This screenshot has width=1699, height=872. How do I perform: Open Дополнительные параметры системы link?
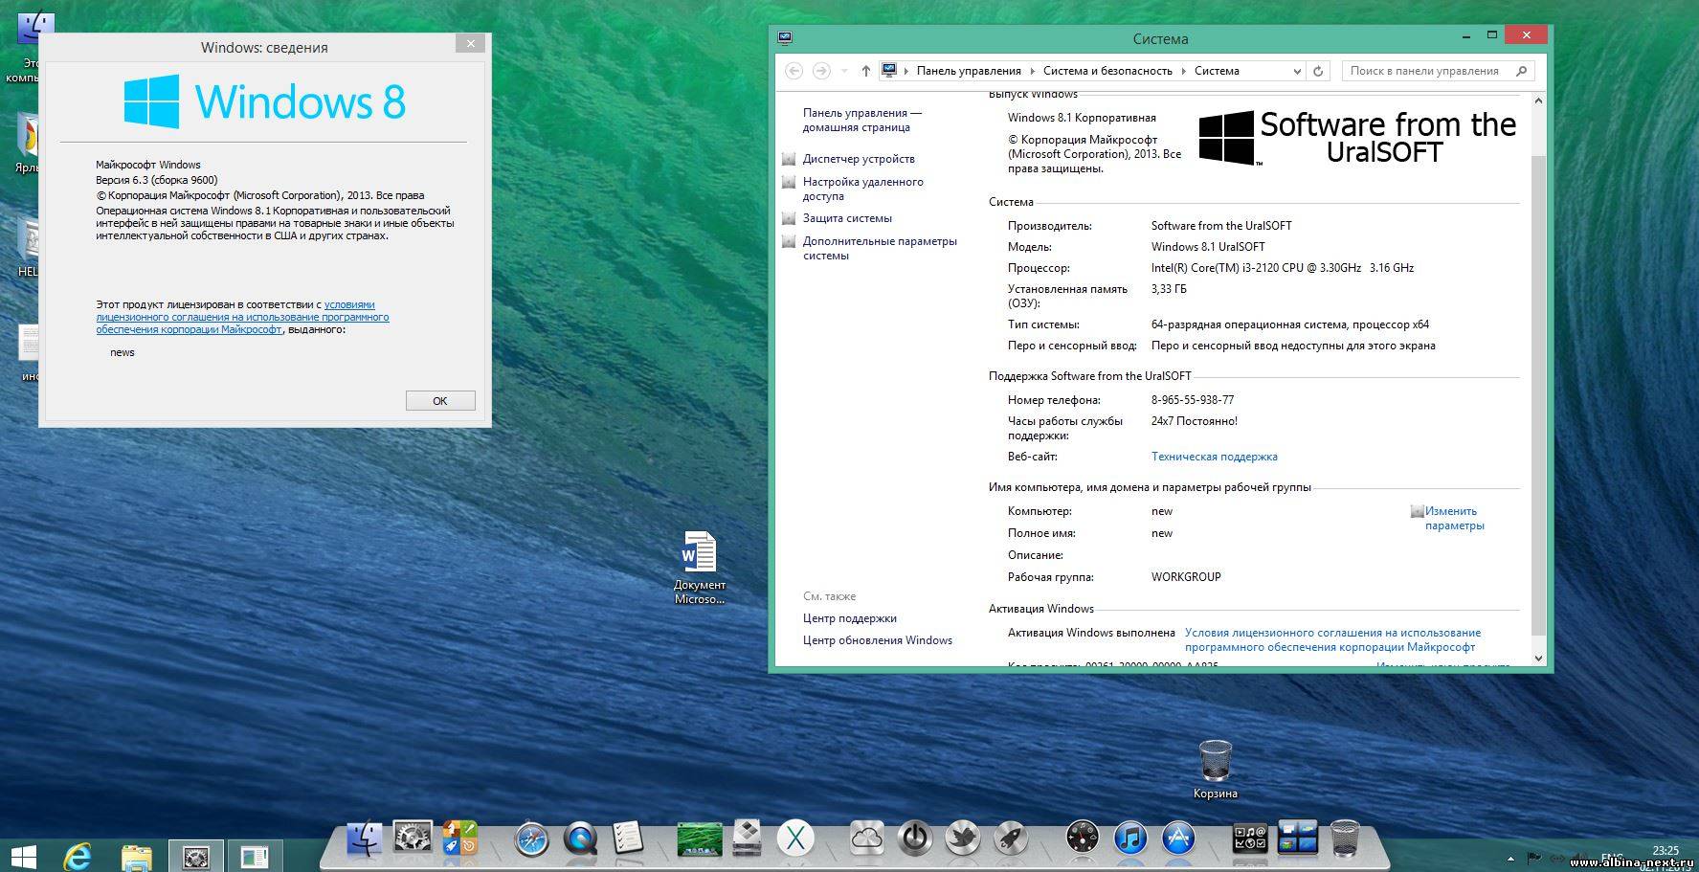click(x=880, y=248)
